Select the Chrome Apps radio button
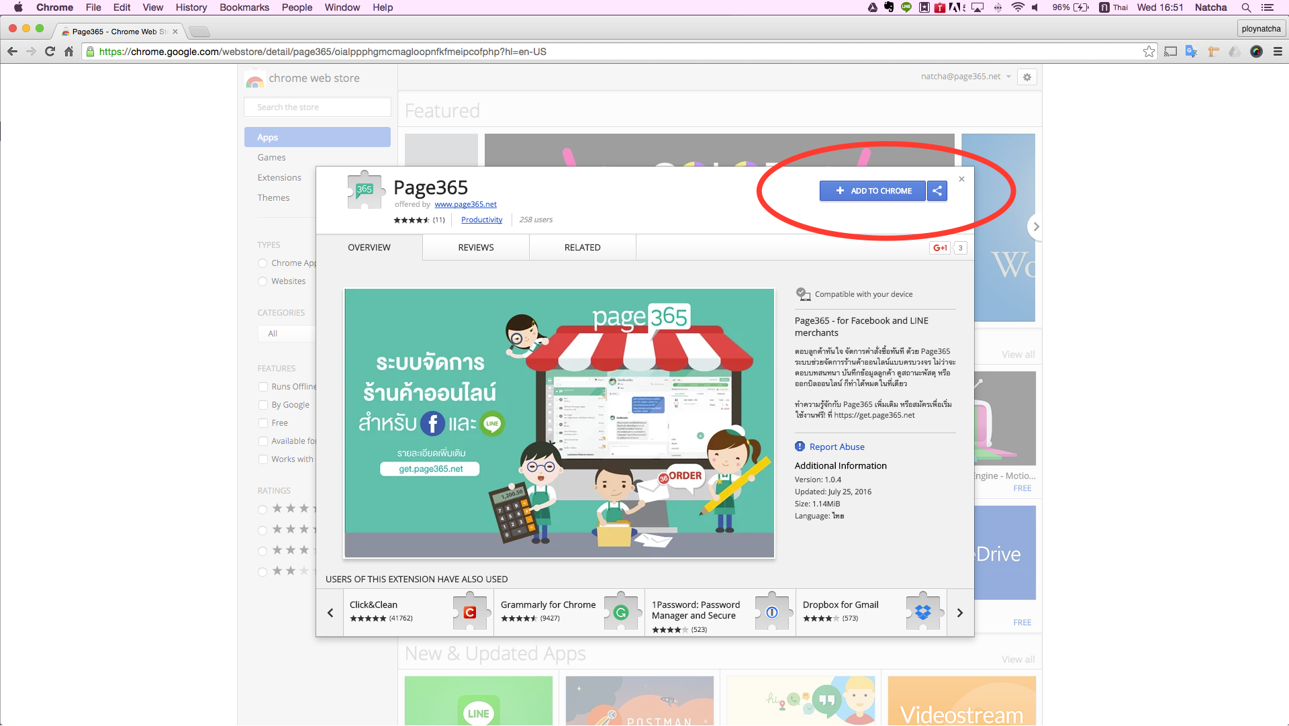1289x726 pixels. 262,263
